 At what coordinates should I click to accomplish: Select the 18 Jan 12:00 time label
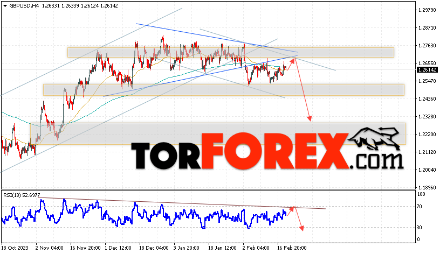click(222, 248)
